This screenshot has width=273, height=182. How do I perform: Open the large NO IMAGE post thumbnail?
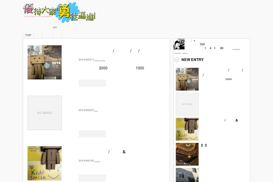tap(45, 113)
